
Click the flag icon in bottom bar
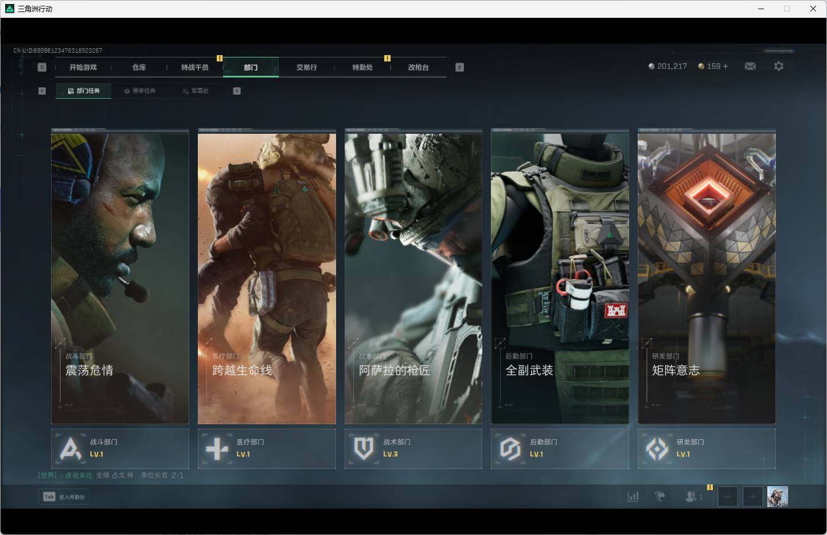660,497
